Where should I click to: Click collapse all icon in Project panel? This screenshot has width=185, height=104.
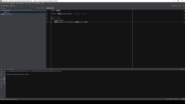[39, 8]
